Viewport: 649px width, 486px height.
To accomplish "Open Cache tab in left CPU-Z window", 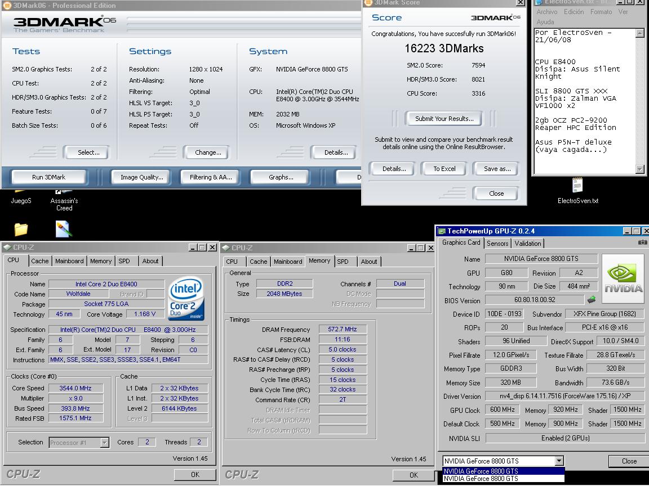I will [x=40, y=261].
